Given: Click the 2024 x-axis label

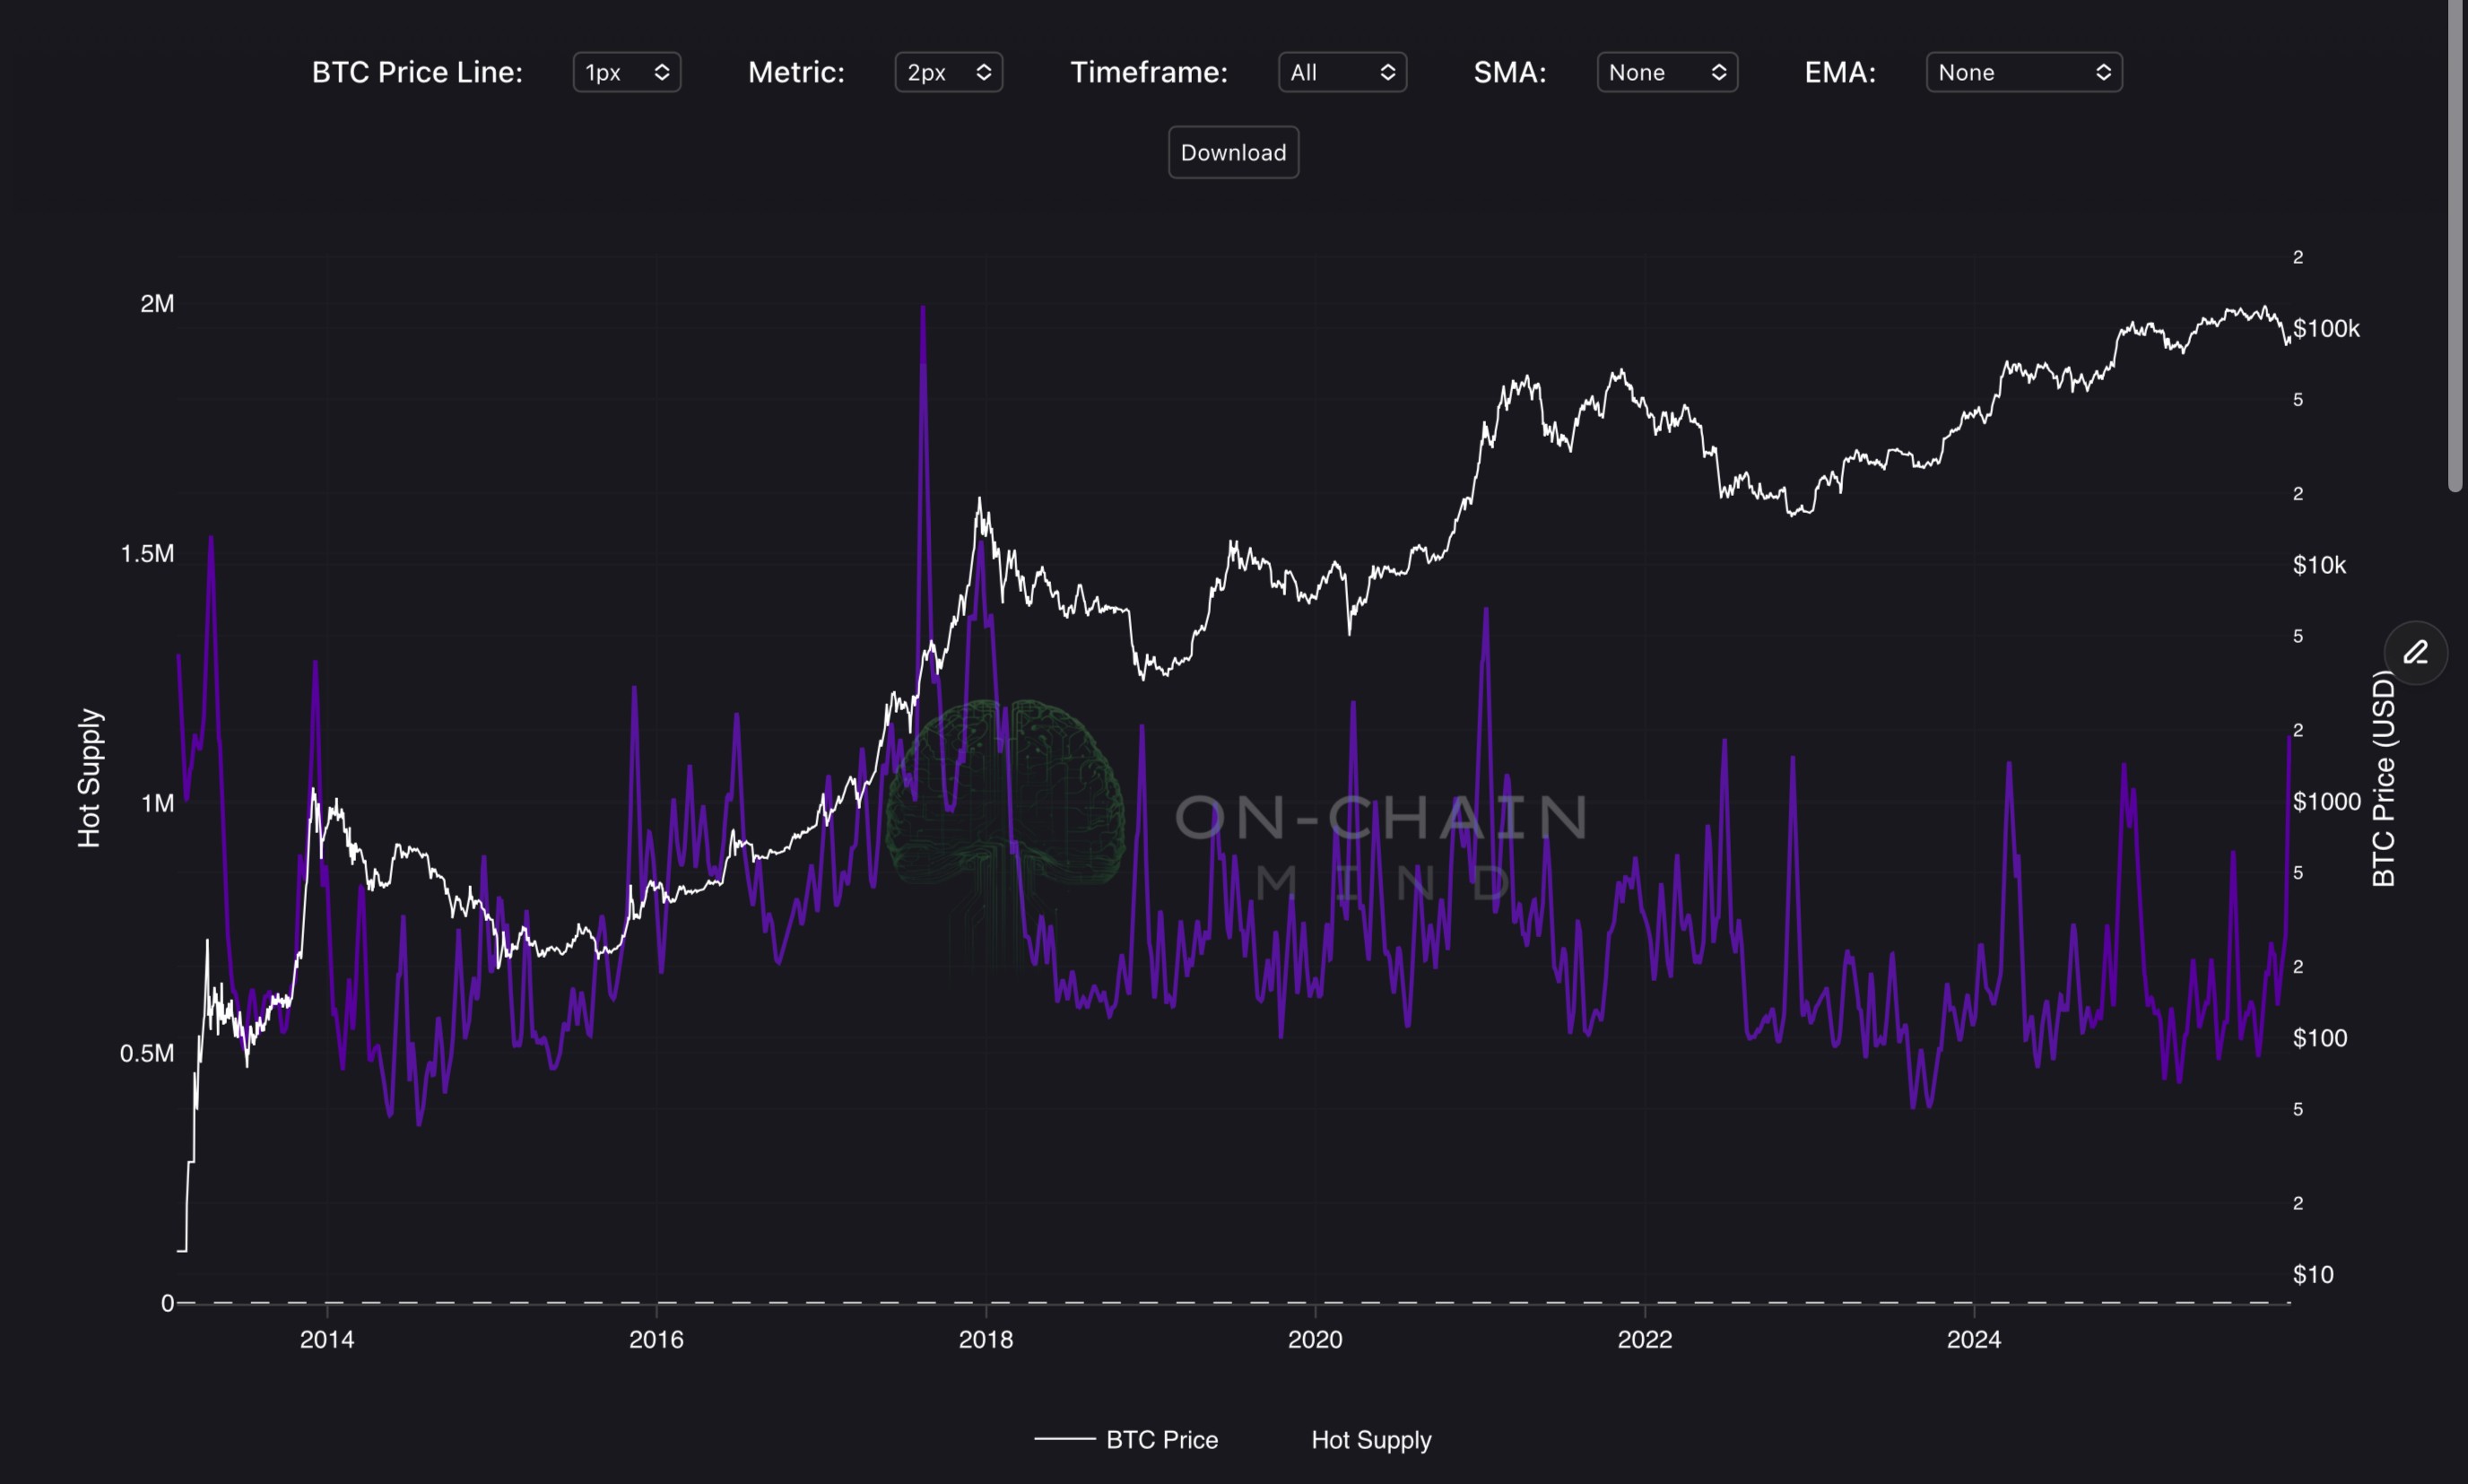Looking at the screenshot, I should click(1973, 1340).
